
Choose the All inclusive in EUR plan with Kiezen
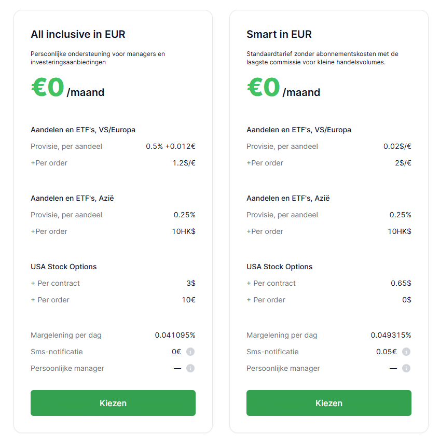113,403
